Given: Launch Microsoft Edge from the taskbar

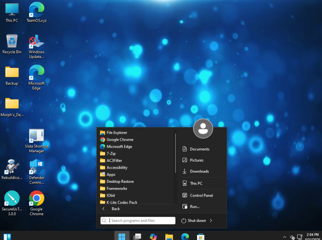Looking at the screenshot, I should click(x=185, y=237).
